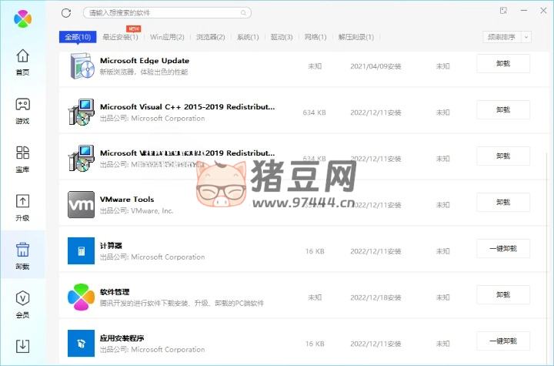
Task: Click the mini-window mode icon
Action: (x=503, y=11)
